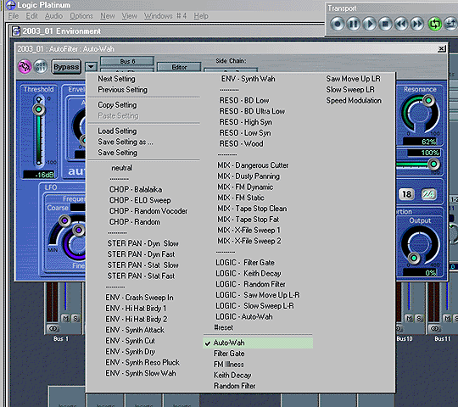Open the Audio menu

(53, 16)
